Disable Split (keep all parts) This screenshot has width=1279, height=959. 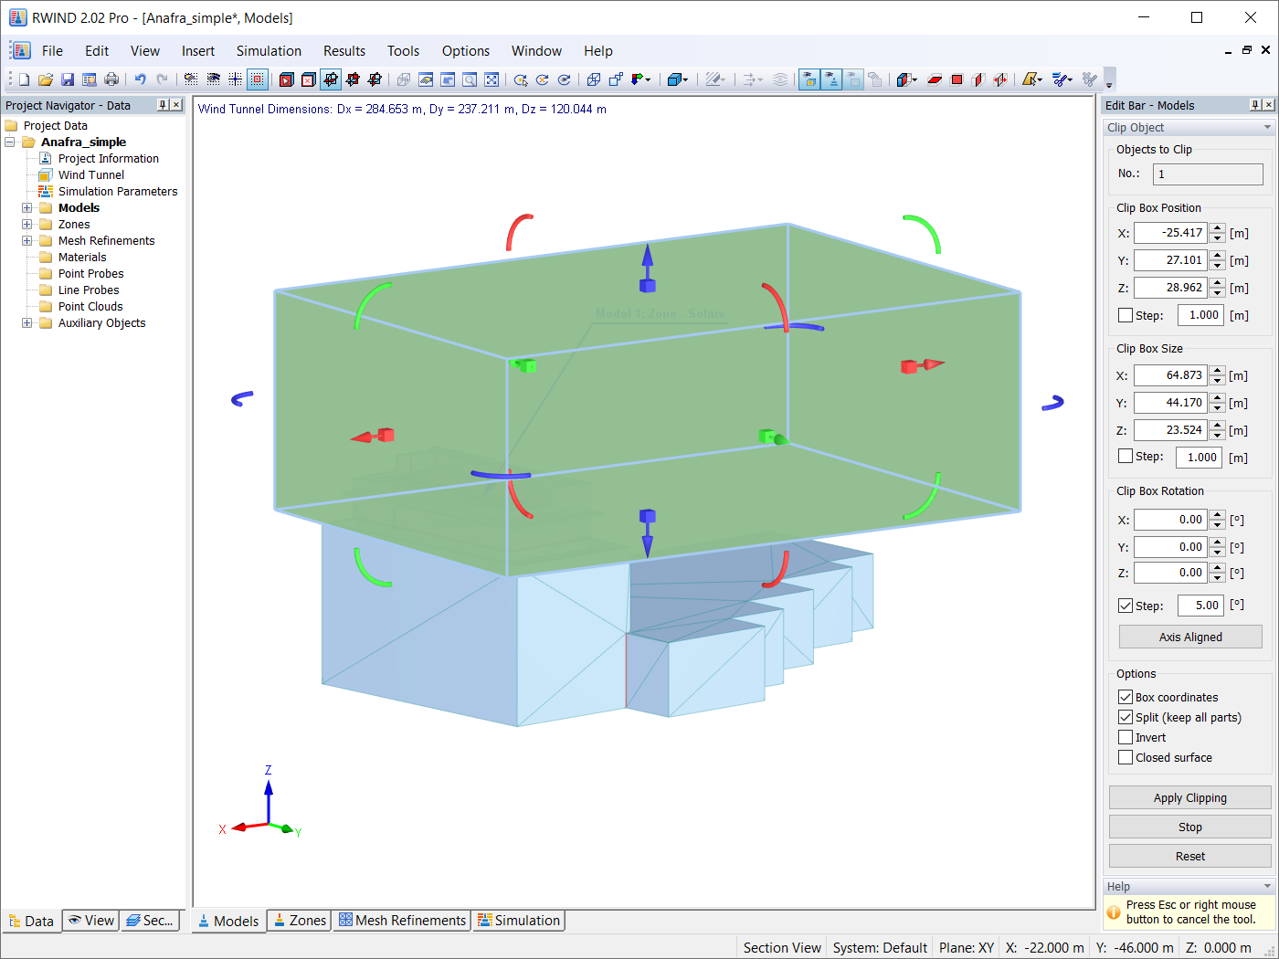[x=1125, y=717]
